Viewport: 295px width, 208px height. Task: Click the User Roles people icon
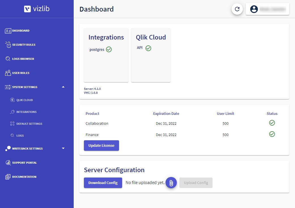[x=8, y=73]
